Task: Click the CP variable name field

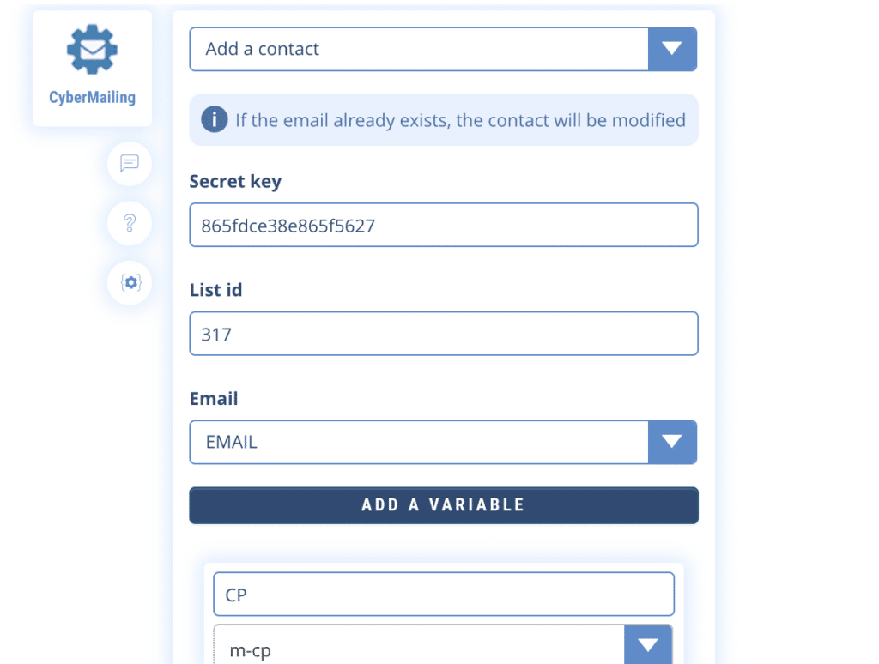Action: pyautogui.click(x=443, y=594)
